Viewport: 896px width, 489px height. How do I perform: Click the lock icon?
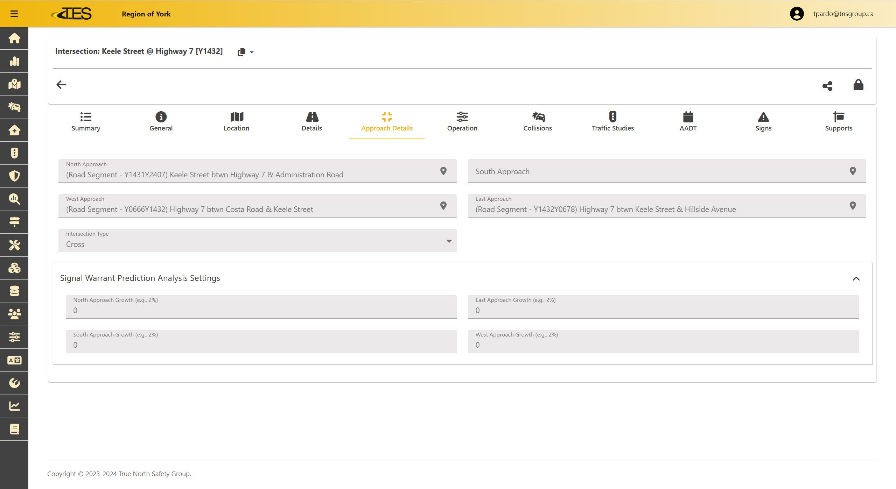coord(858,85)
